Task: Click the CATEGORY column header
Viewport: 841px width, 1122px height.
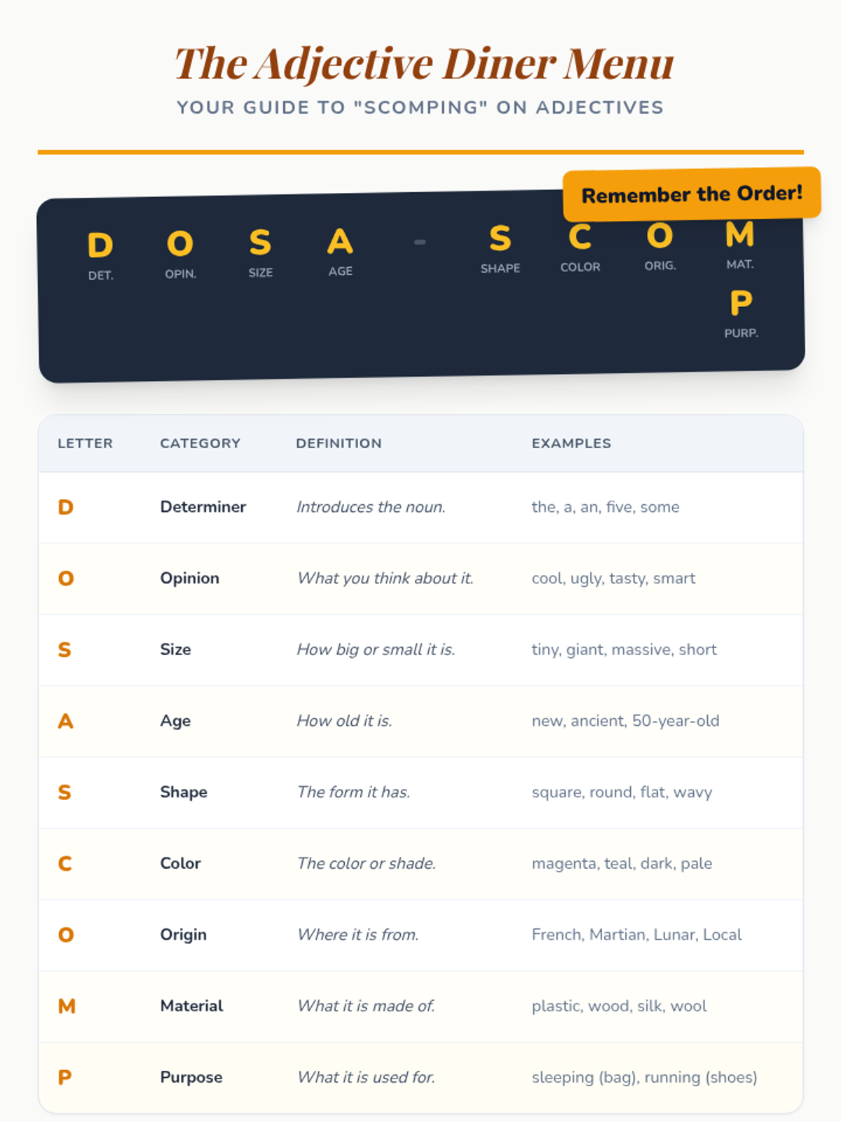Action: click(200, 443)
